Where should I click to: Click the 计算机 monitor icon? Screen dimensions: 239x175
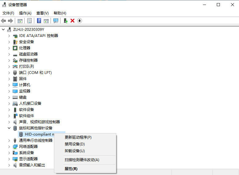point(15,85)
